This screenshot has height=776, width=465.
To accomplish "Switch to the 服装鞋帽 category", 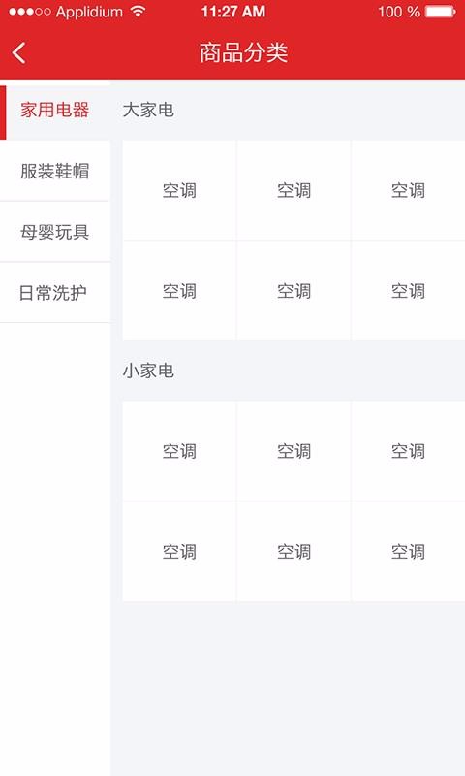I will point(55,171).
